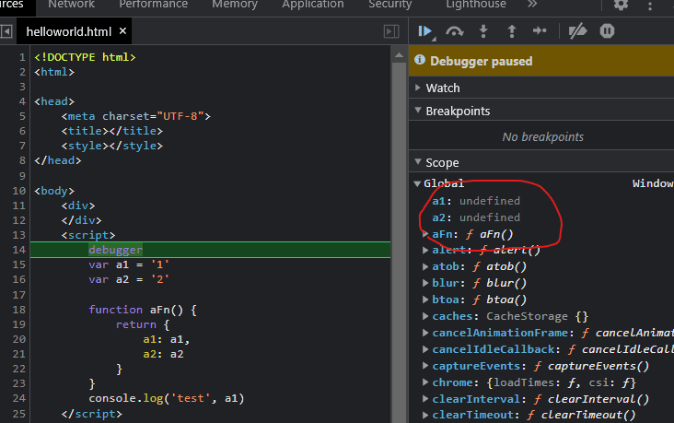Click line number 15 gutter to add breakpoint
The height and width of the screenshot is (423, 674).
pyautogui.click(x=20, y=264)
